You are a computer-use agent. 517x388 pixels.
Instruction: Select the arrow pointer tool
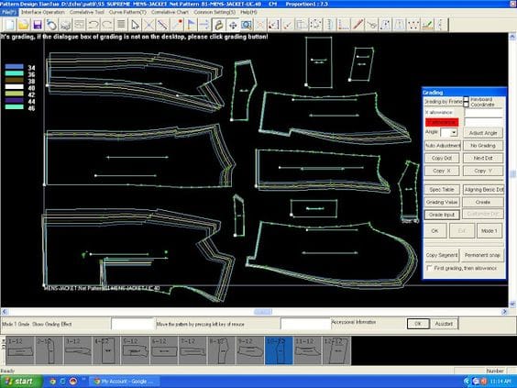tap(135, 25)
